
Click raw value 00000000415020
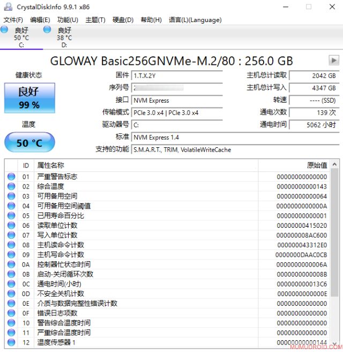pos(302,225)
